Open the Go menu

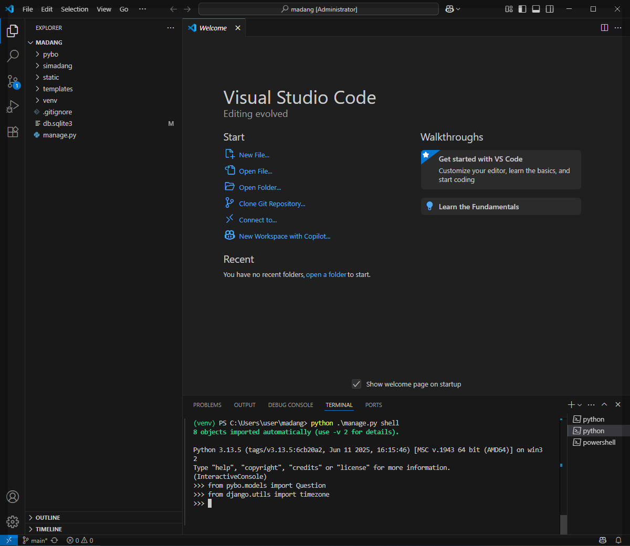[124, 9]
